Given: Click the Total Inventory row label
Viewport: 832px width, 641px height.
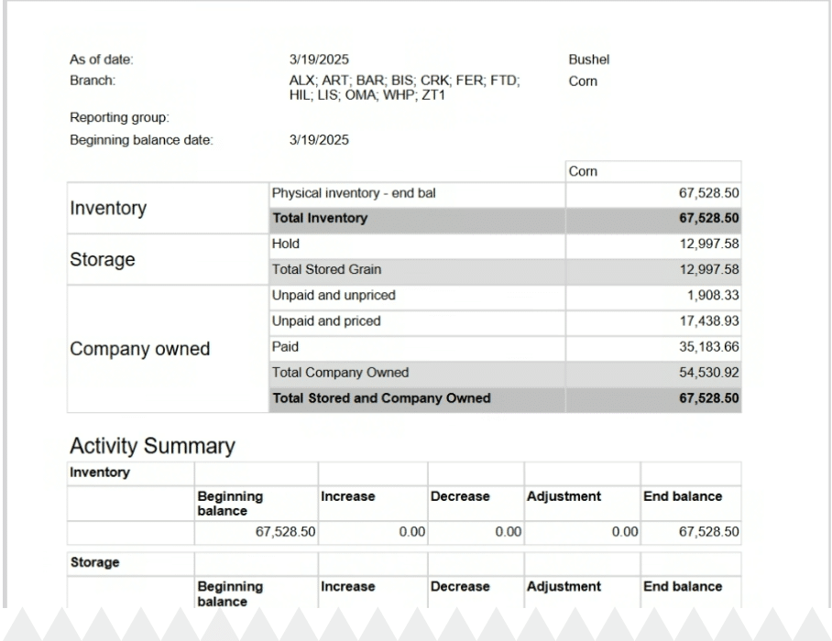Looking at the screenshot, I should click(320, 218).
